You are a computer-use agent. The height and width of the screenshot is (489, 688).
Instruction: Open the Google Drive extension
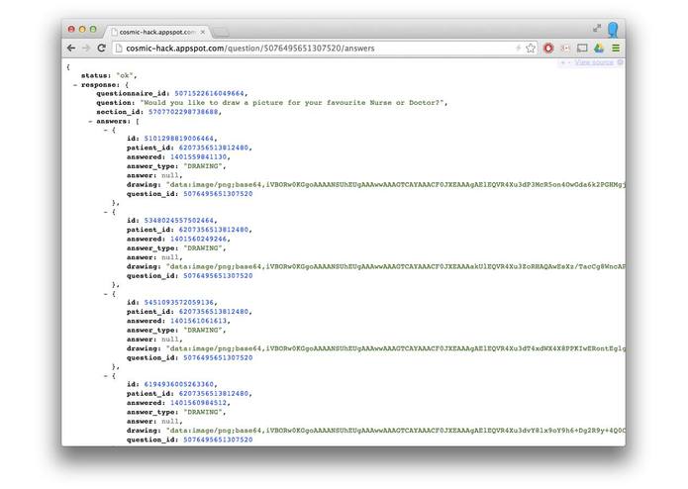point(599,49)
